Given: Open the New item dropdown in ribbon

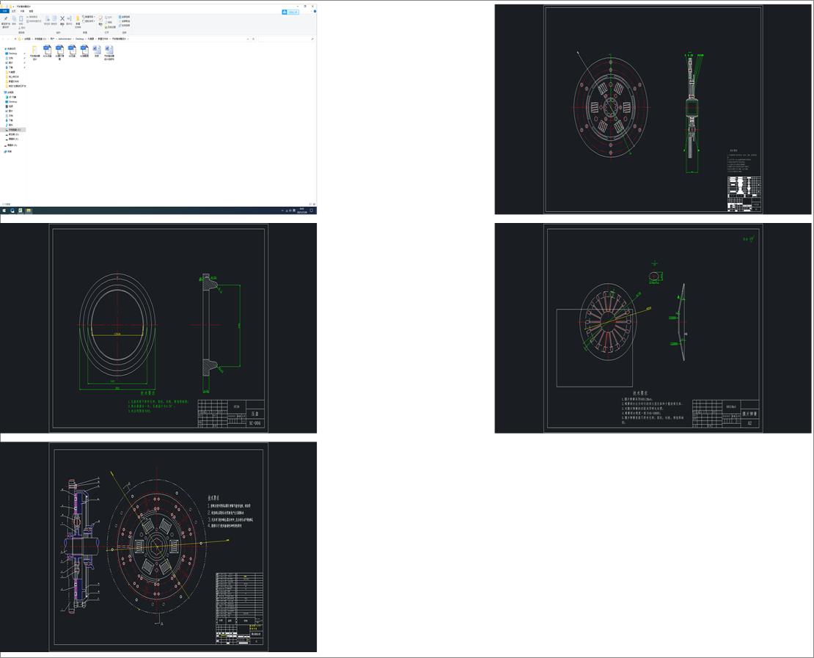Looking at the screenshot, I should tap(89, 17).
